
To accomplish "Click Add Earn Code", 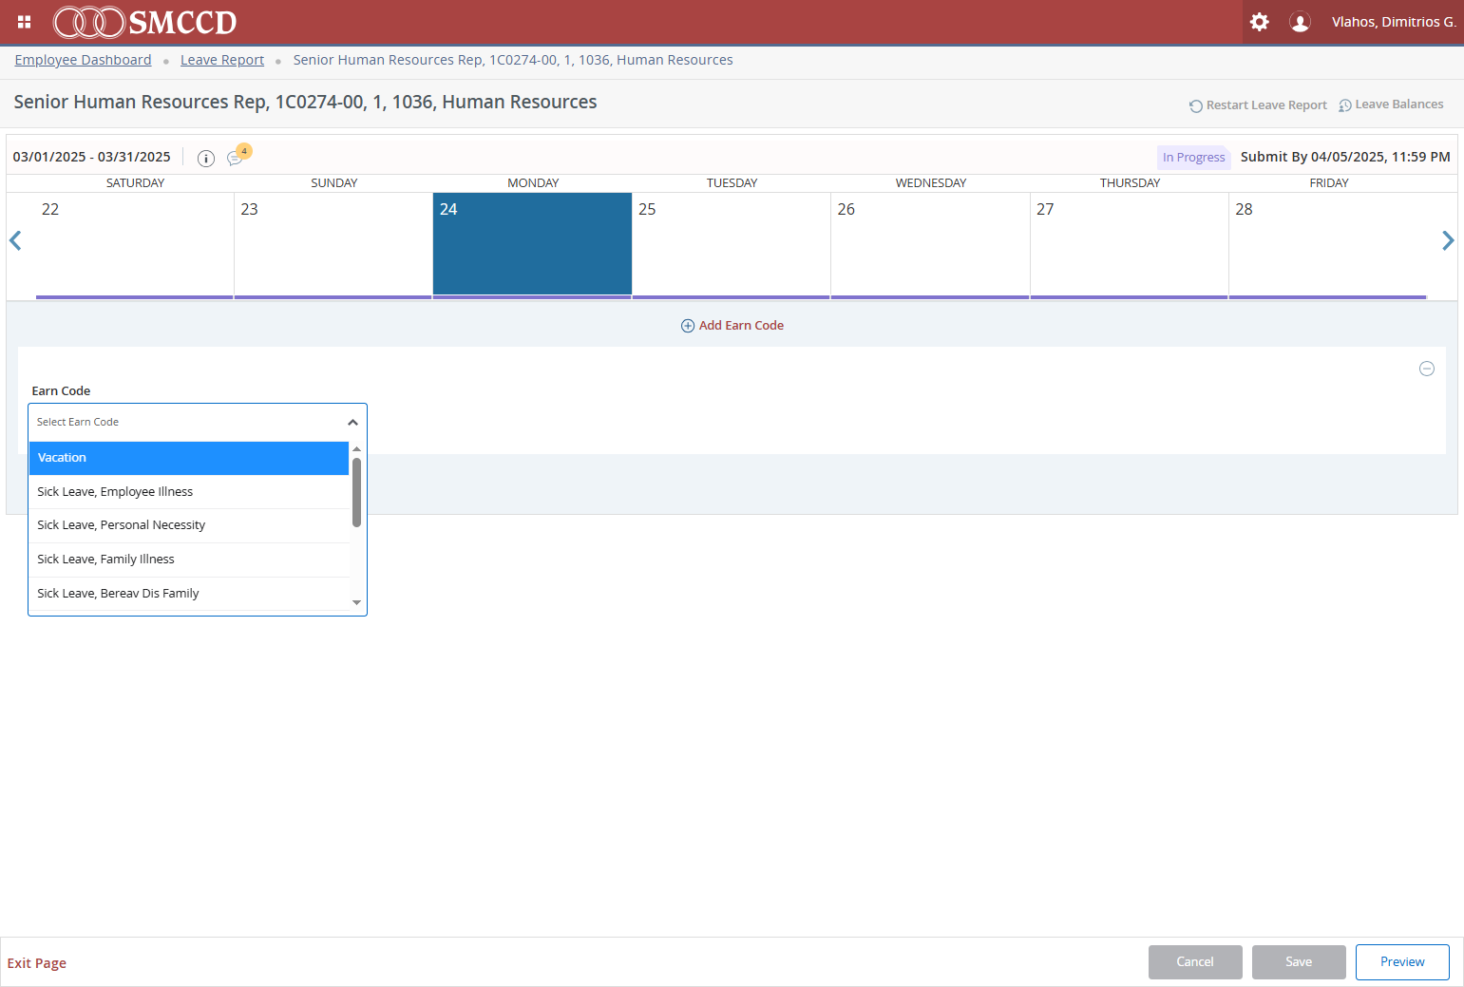I will tap(732, 325).
